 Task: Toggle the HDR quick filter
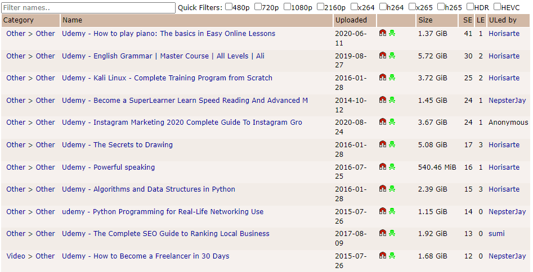470,6
